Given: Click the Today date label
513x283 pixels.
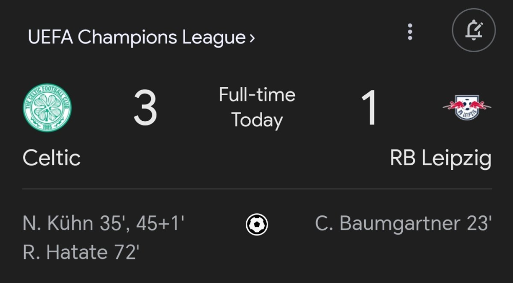Looking at the screenshot, I should [x=257, y=120].
